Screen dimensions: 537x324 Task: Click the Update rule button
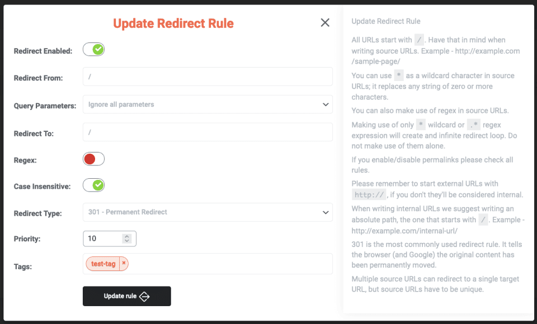(126, 296)
